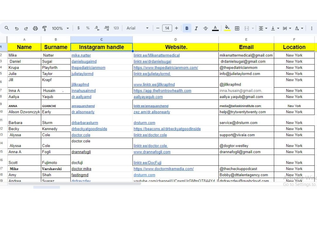Select the Website. header cell
317x238 pixels.
(176, 47)
